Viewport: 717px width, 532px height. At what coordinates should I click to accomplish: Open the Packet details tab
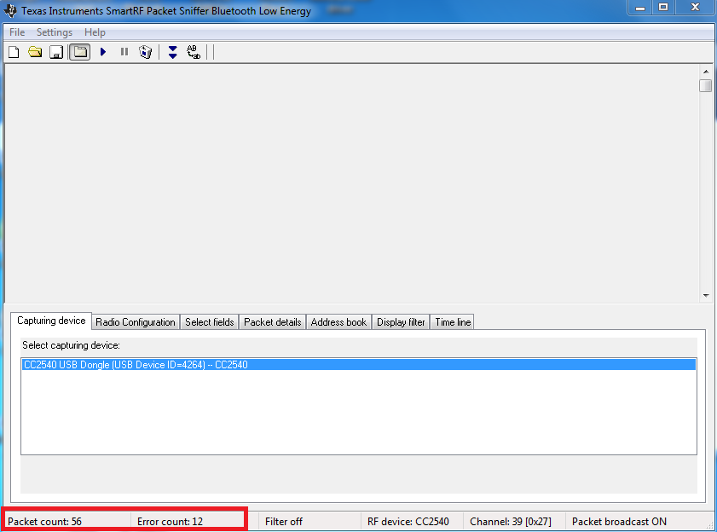click(273, 322)
